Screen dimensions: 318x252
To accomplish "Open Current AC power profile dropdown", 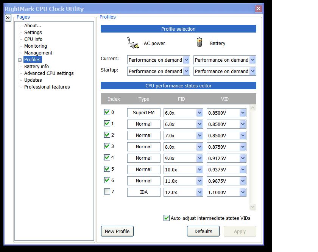I will 186,60.
